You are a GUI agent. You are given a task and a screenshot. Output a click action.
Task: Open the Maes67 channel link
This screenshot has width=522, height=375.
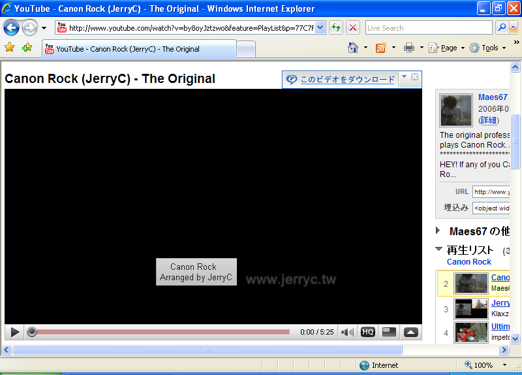493,97
